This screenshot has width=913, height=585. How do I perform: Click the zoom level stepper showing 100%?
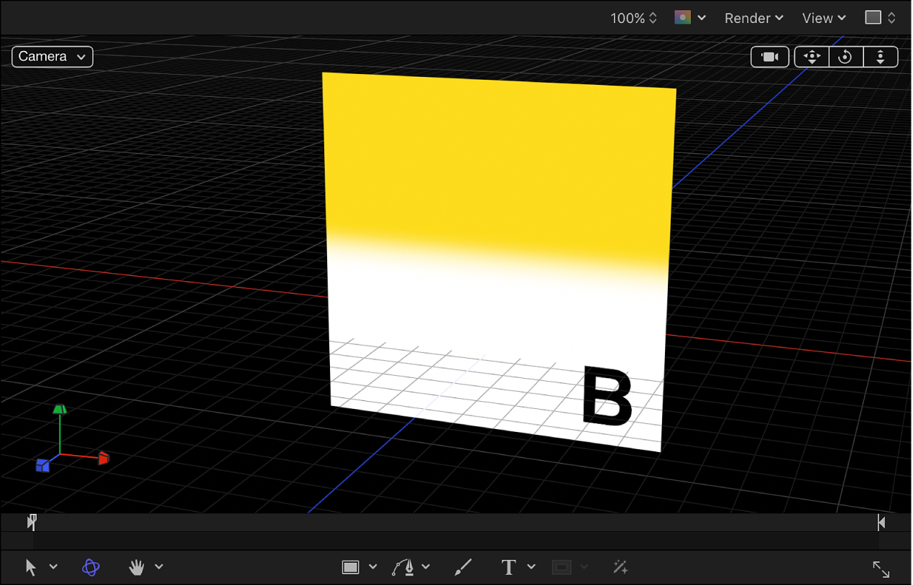tap(633, 18)
